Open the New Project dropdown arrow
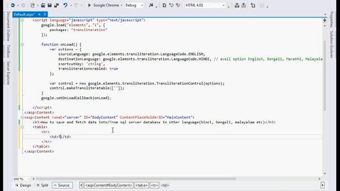Viewport: 340px width, 191px height. tap(38, 5)
